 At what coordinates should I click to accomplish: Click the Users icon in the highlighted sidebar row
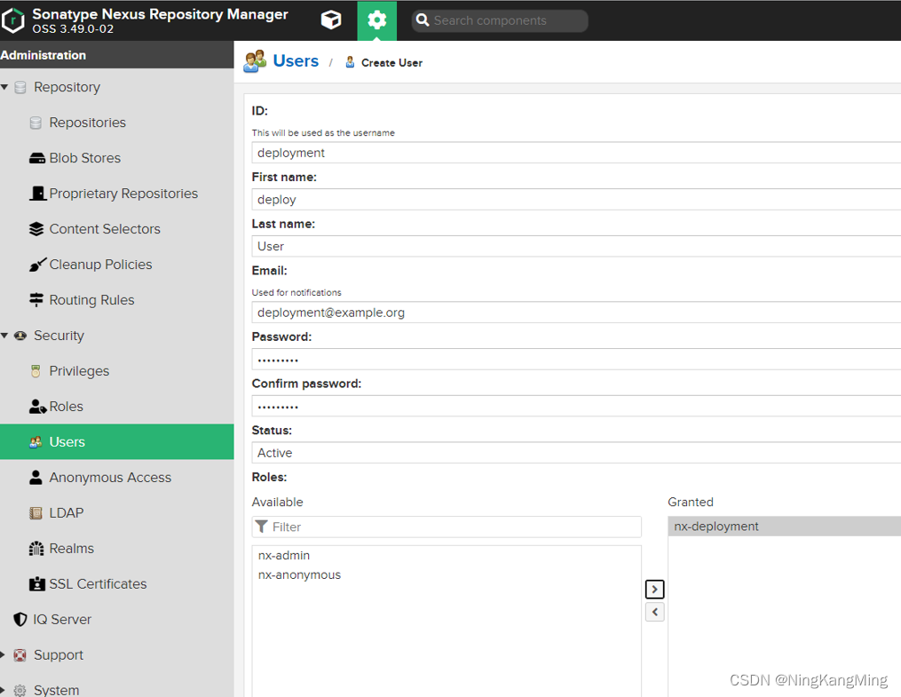(x=36, y=442)
